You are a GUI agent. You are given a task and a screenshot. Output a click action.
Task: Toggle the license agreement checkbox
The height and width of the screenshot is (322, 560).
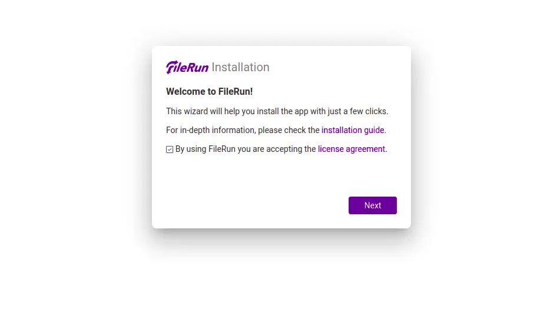tap(170, 150)
